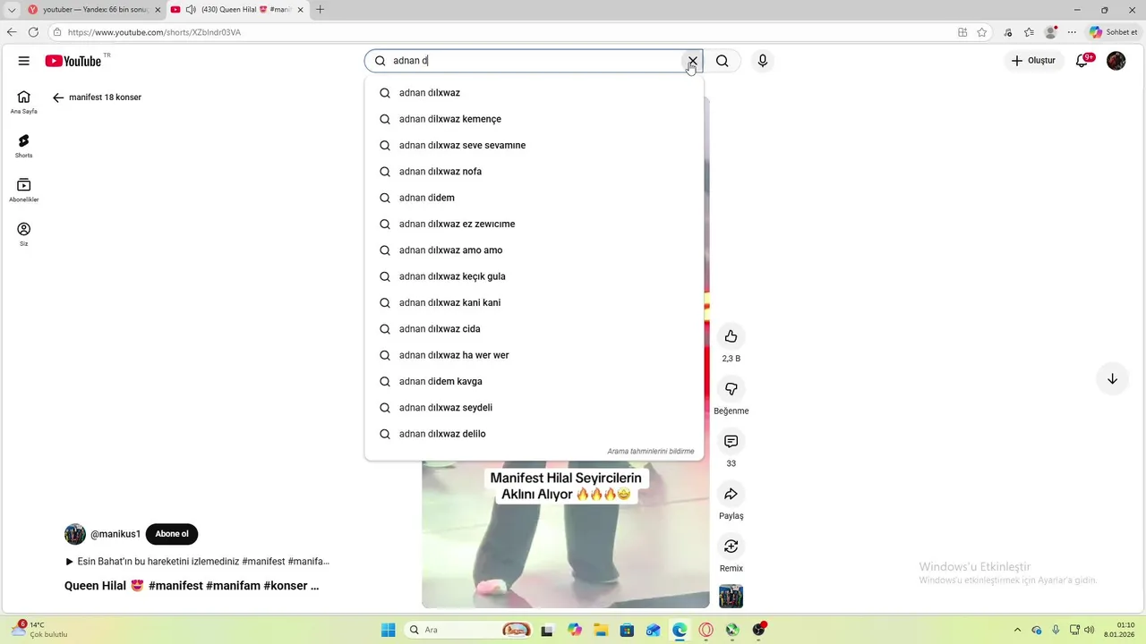Open Shorts in the sidebar
1146x644 pixels.
tap(24, 146)
